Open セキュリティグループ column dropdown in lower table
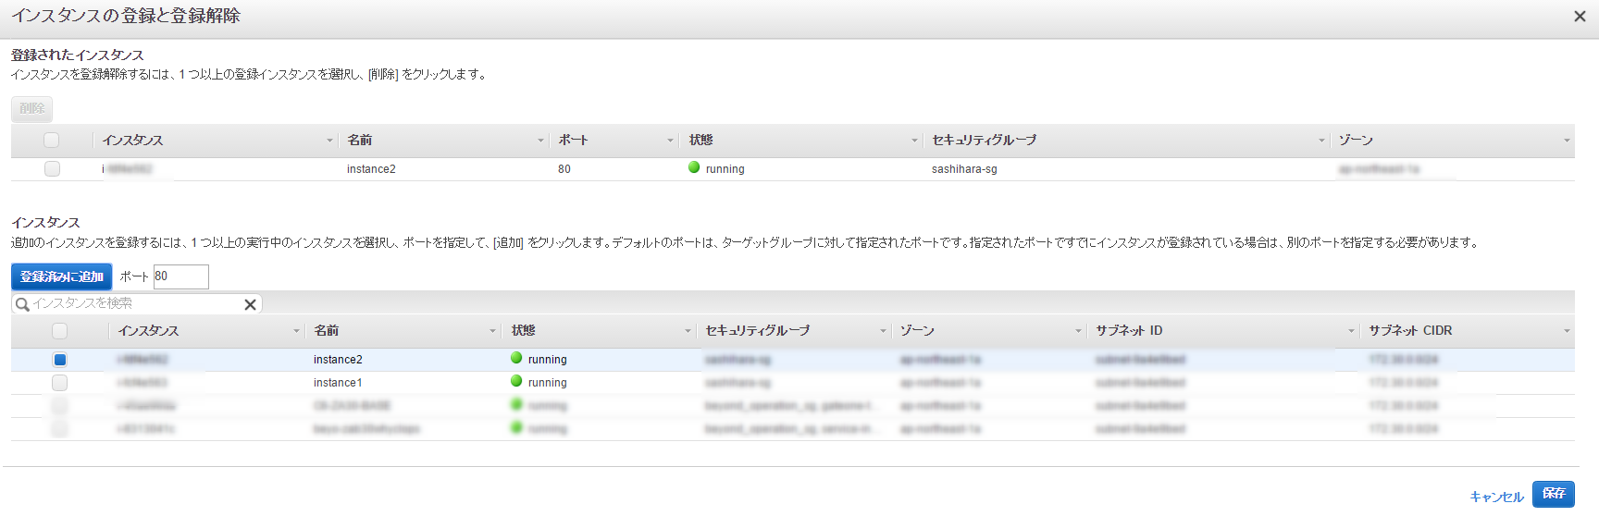Viewport: 1599px width, 516px height. point(883,331)
